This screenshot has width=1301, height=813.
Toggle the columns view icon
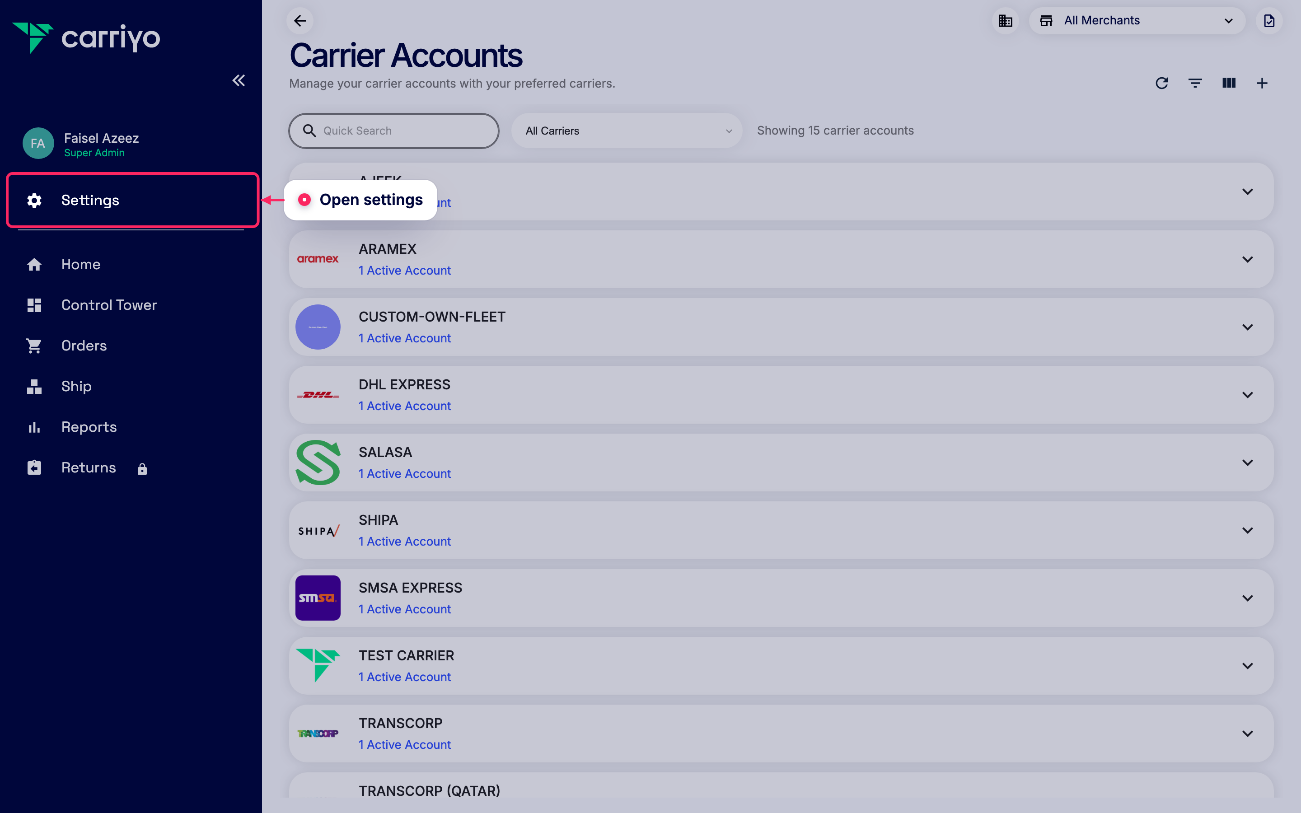1229,83
